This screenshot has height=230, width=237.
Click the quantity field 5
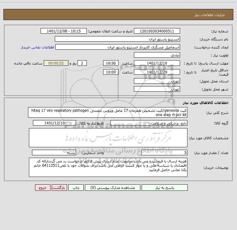(164, 153)
